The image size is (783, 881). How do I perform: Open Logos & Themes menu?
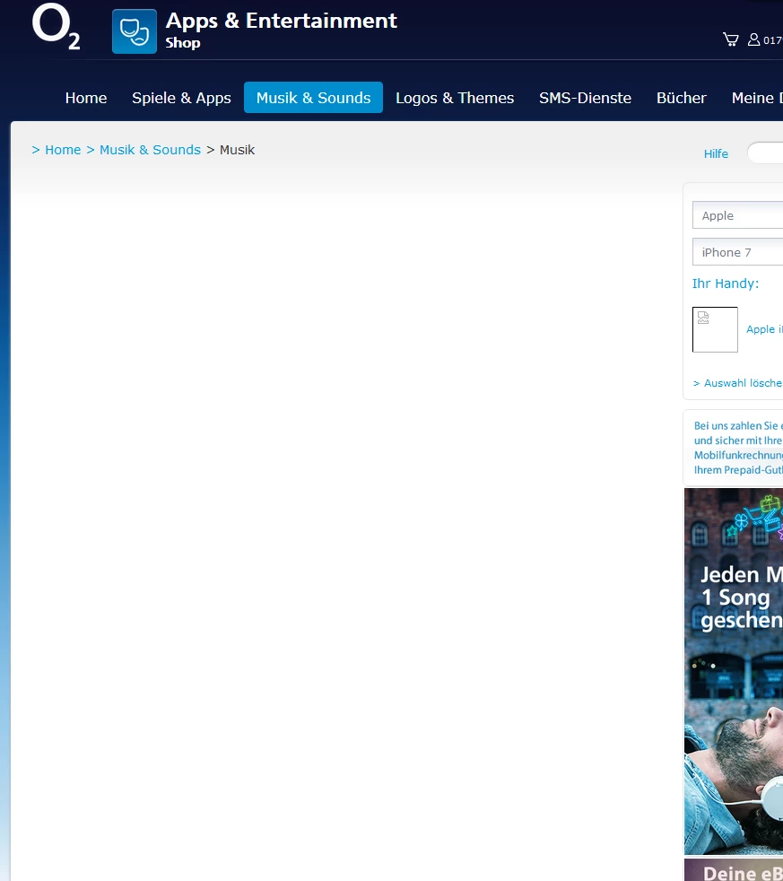455,98
